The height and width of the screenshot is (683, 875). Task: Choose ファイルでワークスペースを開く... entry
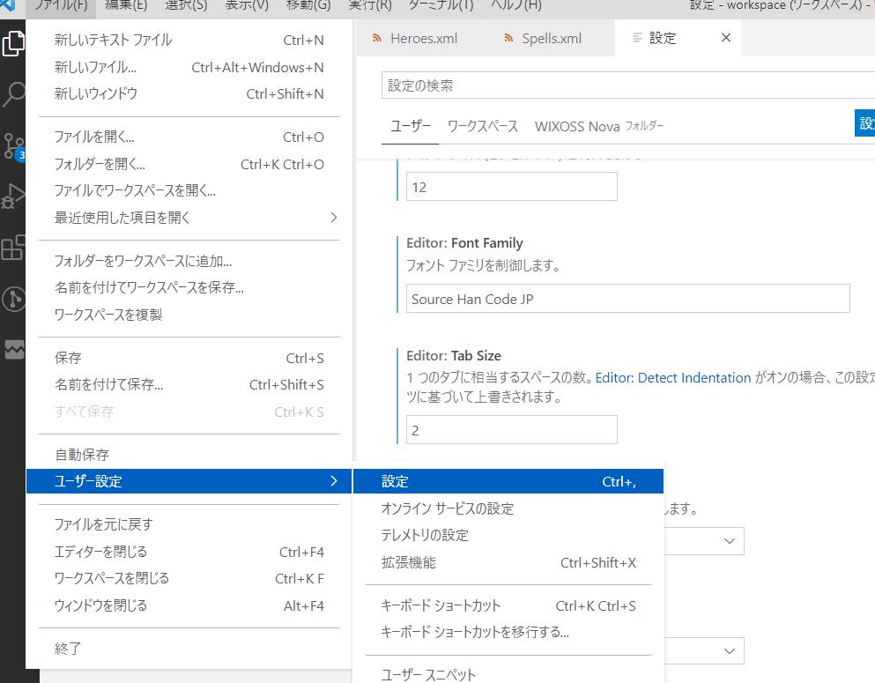(x=189, y=191)
